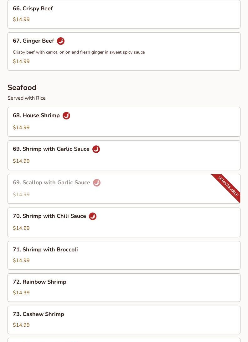The image size is (248, 342).
Task: Open 71. Shrimp with Broccoli item
Action: click(x=45, y=250)
